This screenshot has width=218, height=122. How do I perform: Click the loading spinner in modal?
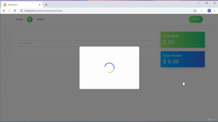point(109,68)
